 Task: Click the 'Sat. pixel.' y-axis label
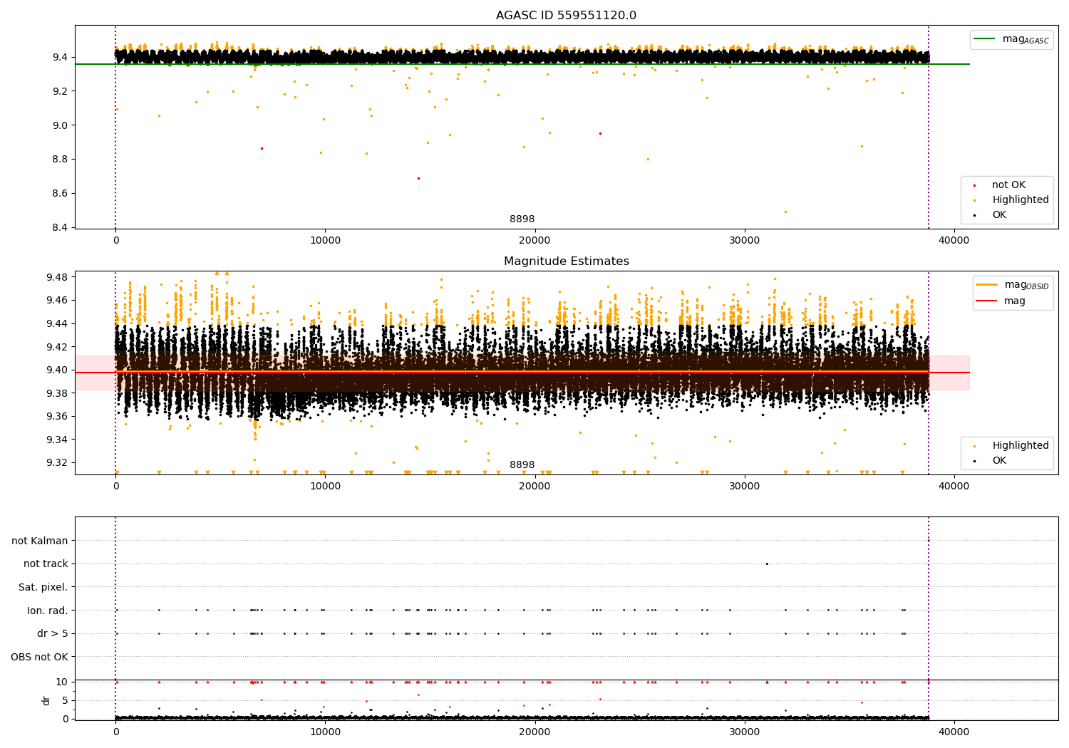point(43,587)
